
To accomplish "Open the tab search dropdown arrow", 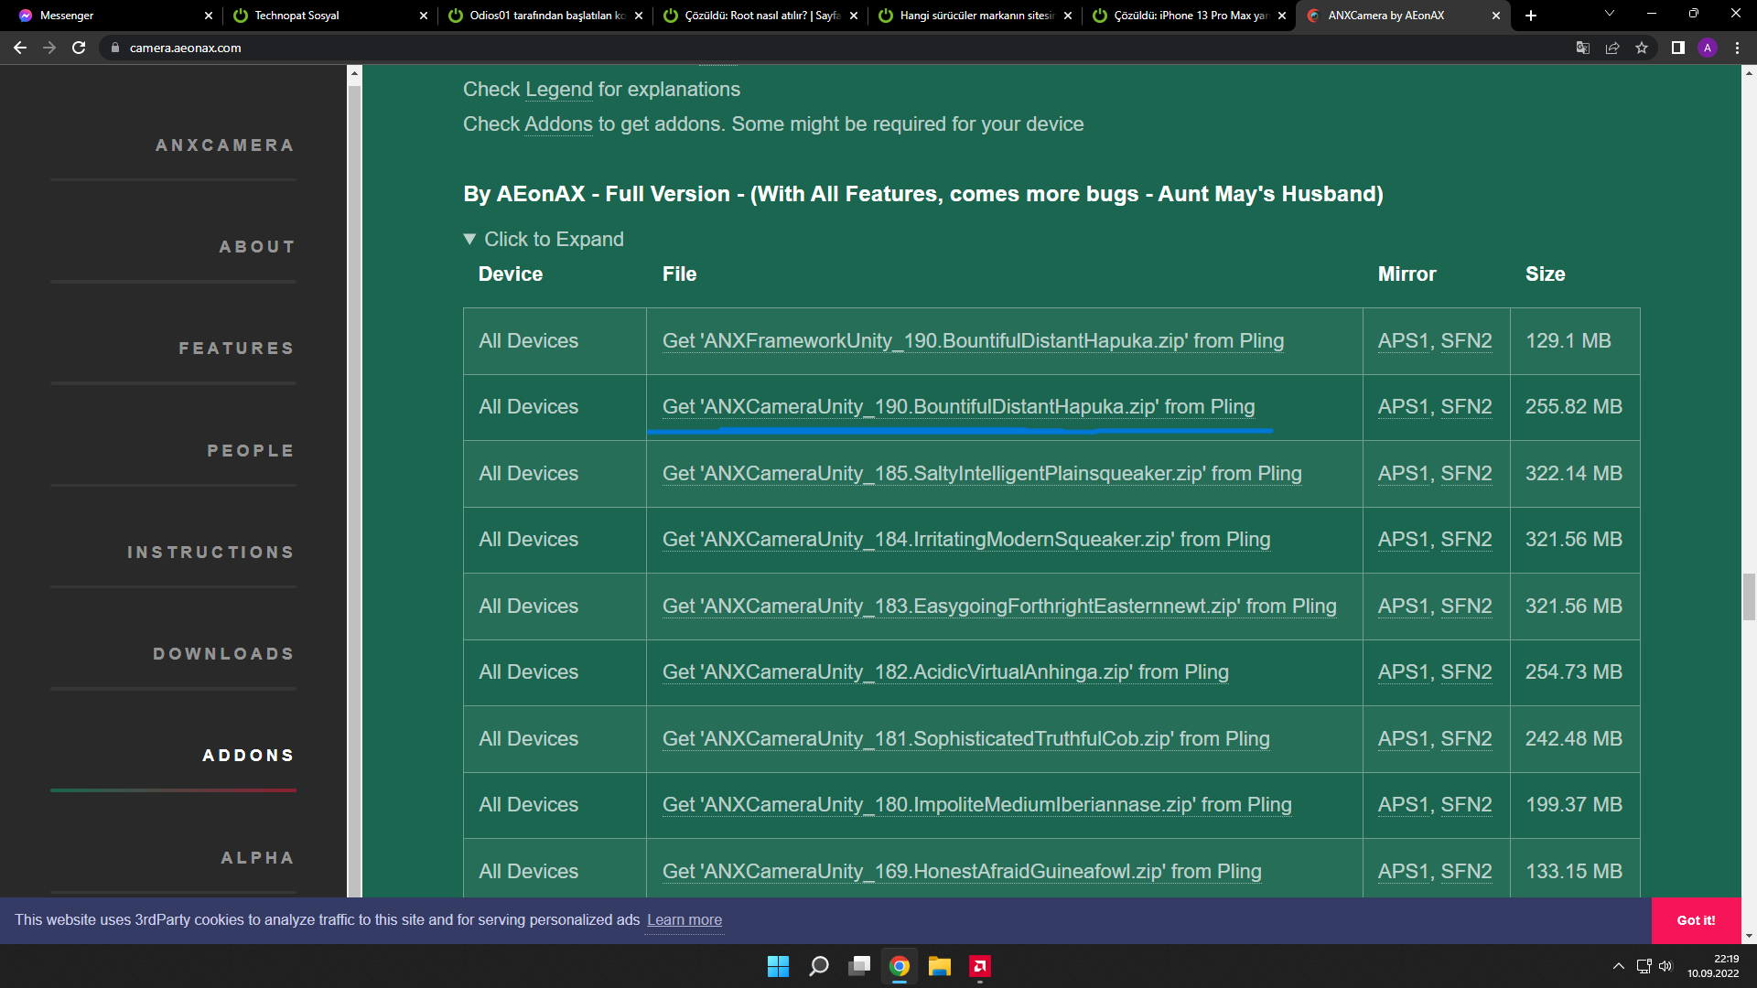I will [1609, 14].
